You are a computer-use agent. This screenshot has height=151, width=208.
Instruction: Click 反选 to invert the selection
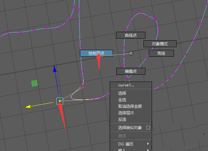point(122,120)
